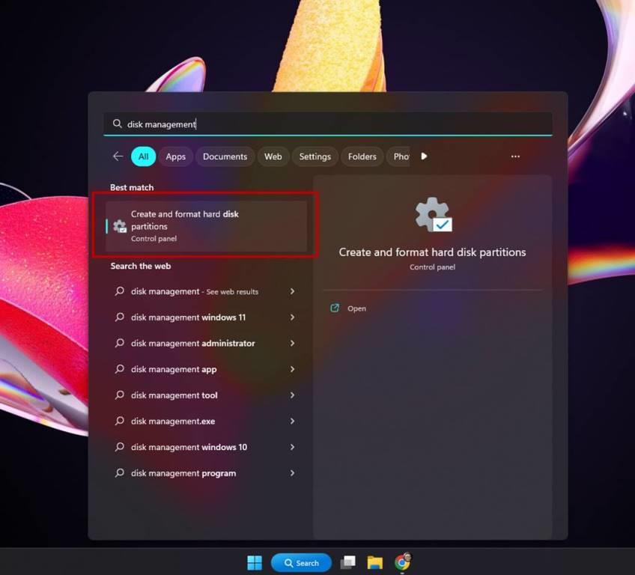Viewport: 635px width, 575px height.
Task: Click magnifier icon beside 'See web results'
Action: [x=120, y=291]
